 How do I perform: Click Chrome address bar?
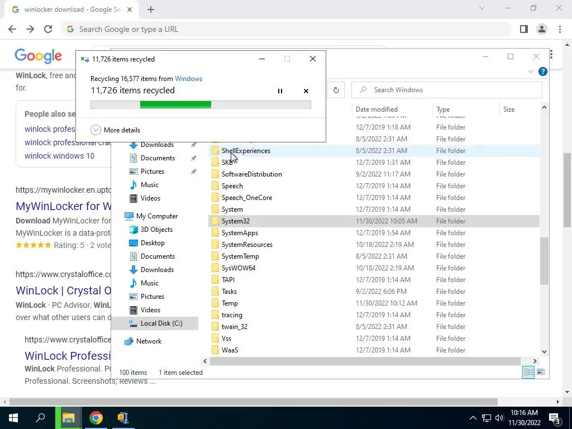287,29
